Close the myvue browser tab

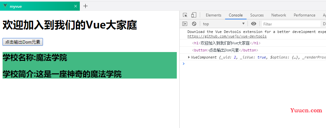coord(76,6)
